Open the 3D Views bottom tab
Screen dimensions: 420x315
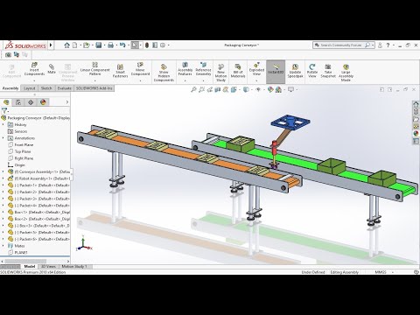(x=48, y=266)
